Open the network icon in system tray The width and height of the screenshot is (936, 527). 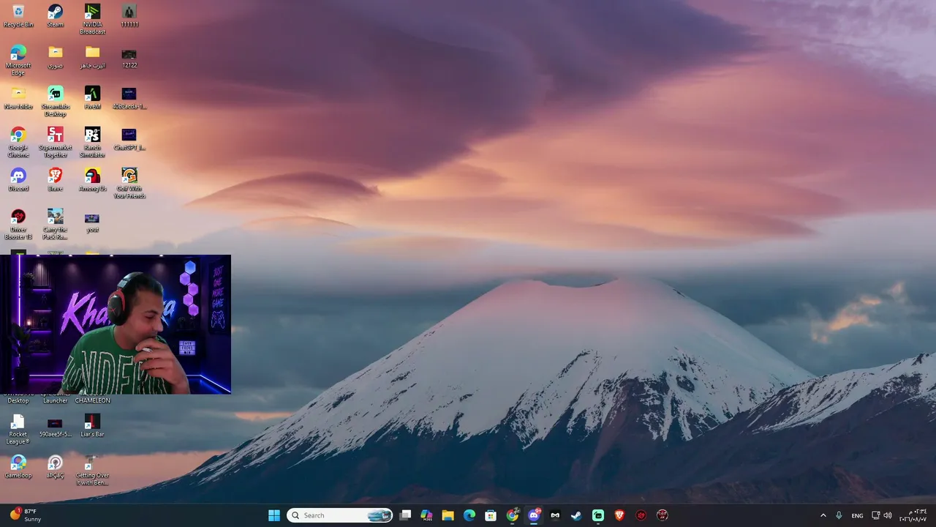click(x=875, y=515)
